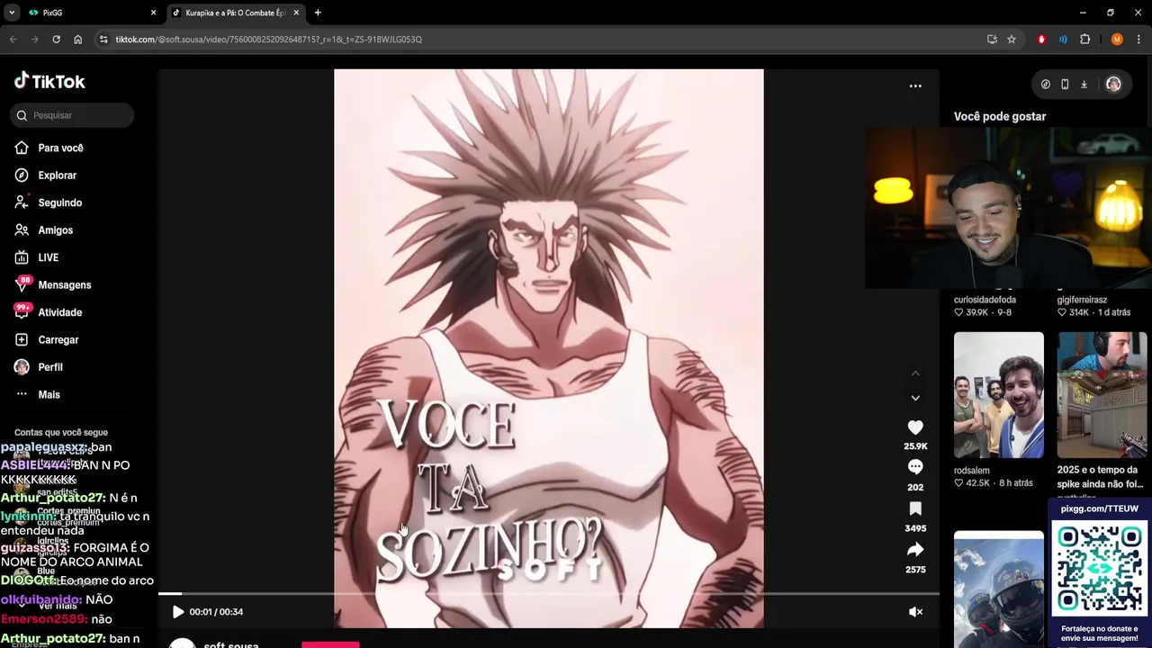The image size is (1152, 648).
Task: Open Mensagens inbox
Action: tap(53, 285)
